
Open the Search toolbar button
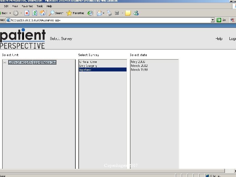click(56, 13)
